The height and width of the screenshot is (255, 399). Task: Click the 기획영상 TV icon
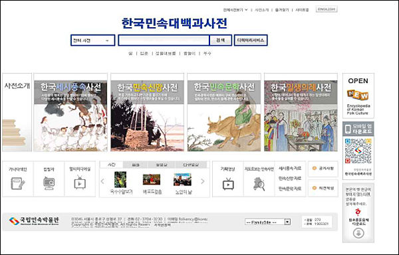click(x=228, y=184)
